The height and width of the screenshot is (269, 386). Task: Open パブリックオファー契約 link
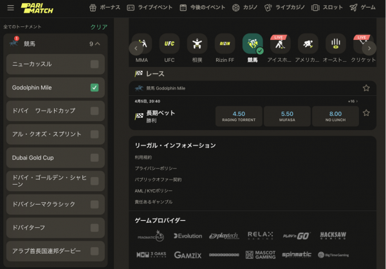tap(158, 180)
